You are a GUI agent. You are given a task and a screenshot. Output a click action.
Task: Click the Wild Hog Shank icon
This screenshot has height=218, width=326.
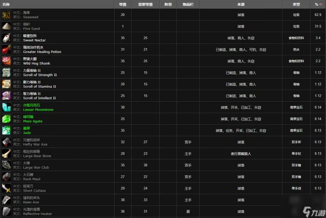(6, 61)
